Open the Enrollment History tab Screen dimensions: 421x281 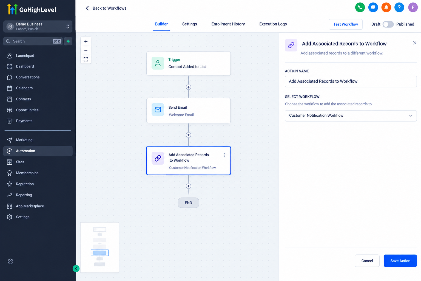228,24
